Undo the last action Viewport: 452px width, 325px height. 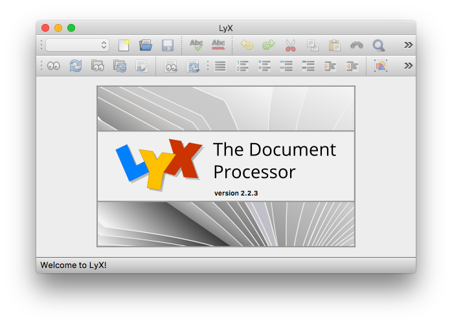247,45
